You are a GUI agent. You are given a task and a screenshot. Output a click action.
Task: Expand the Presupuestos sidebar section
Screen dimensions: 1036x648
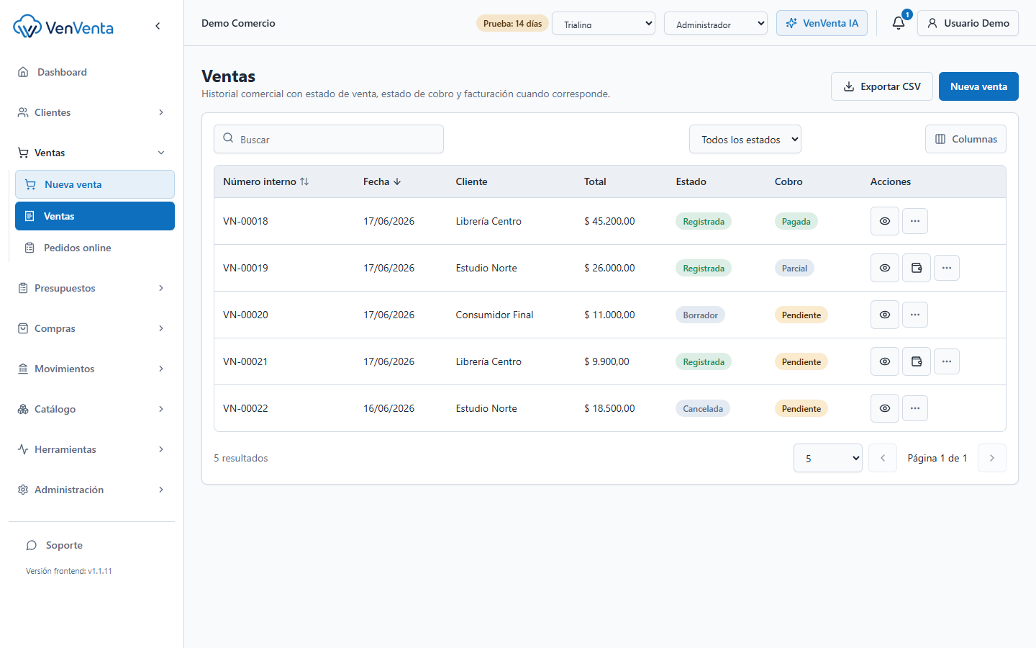pos(91,288)
